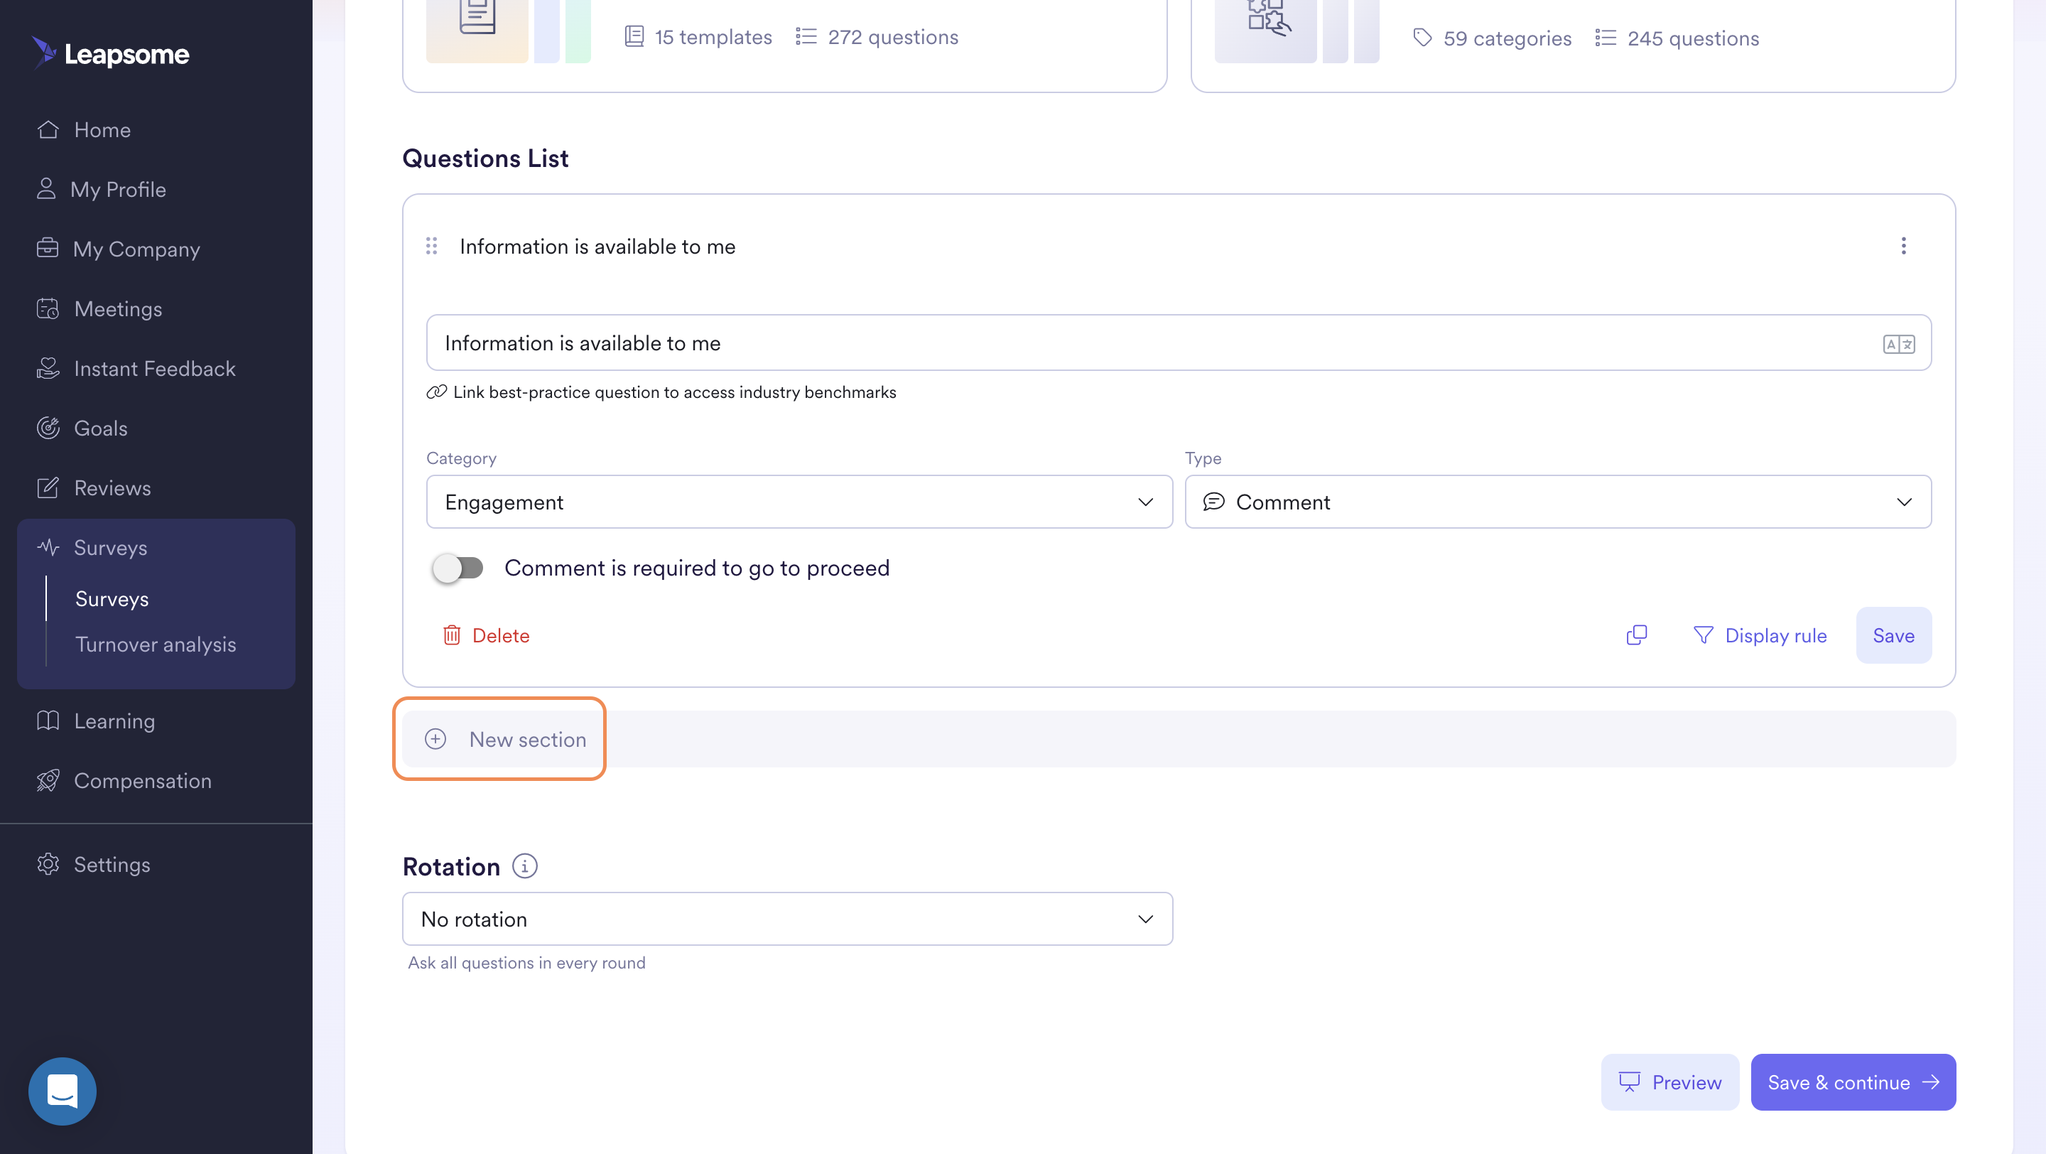Click the Home house icon

point(48,129)
